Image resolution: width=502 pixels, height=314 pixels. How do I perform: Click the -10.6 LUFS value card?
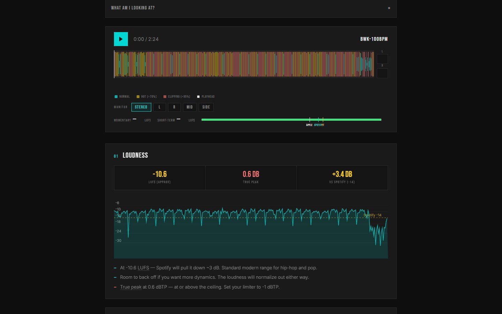tap(160, 178)
